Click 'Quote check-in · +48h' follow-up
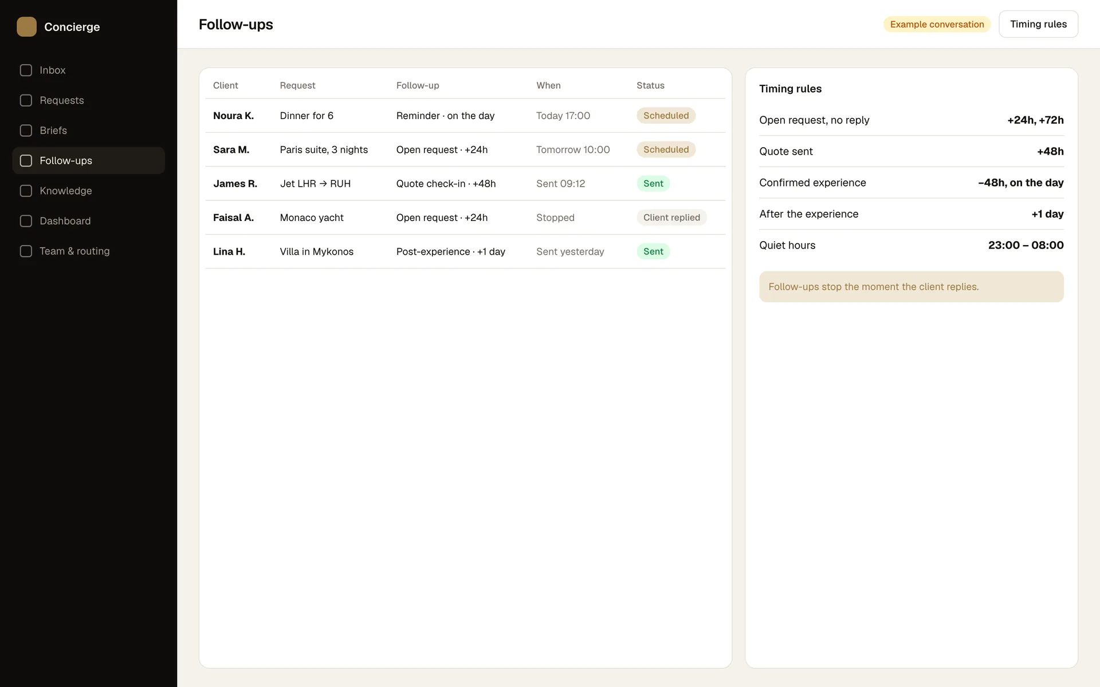Viewport: 1100px width, 687px height. click(x=446, y=184)
